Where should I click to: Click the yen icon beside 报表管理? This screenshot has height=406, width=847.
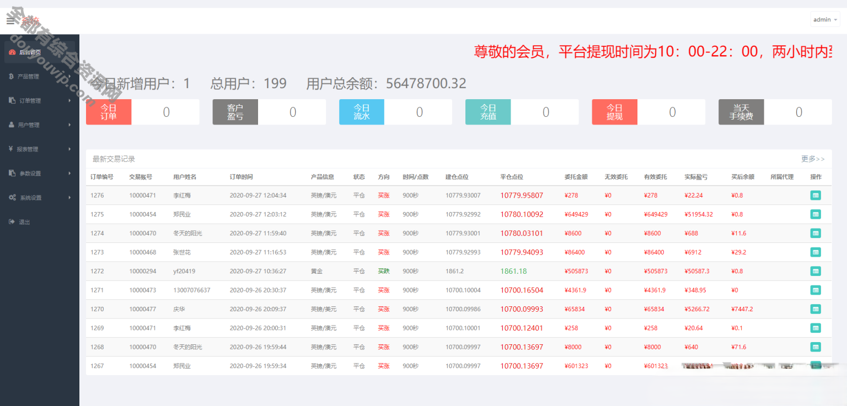coord(11,149)
